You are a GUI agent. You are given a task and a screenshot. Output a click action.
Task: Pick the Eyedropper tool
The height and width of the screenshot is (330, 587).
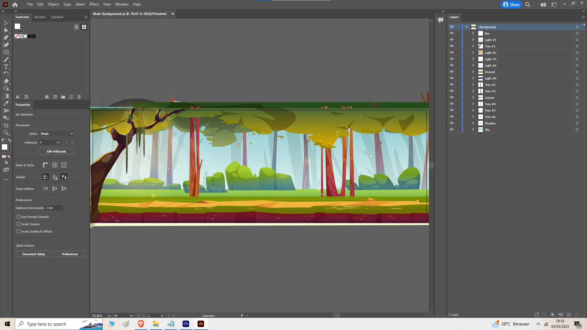coord(6,103)
